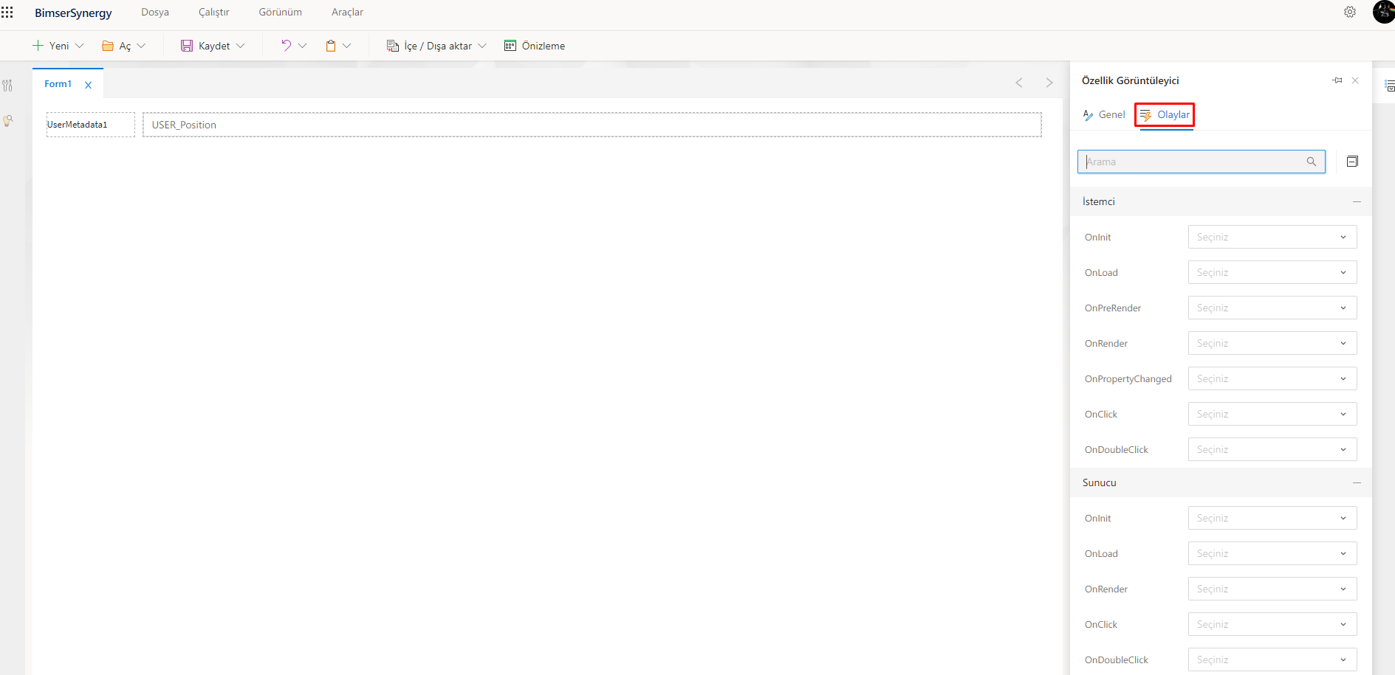This screenshot has width=1395, height=675.
Task: Click the list icon at the far right edge
Action: pos(1389,86)
